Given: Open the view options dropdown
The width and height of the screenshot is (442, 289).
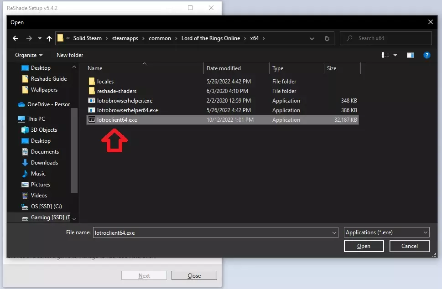Looking at the screenshot, I should click(395, 55).
